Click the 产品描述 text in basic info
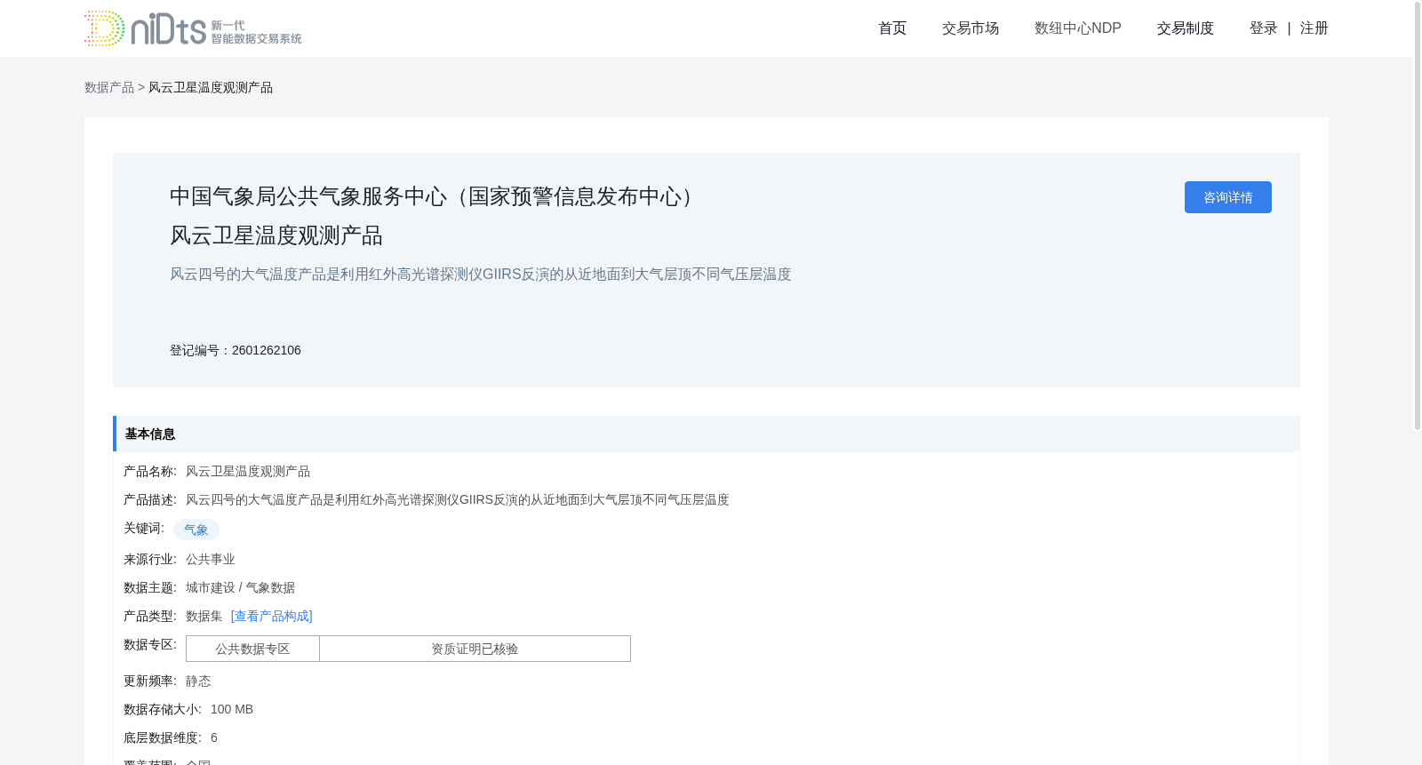The height and width of the screenshot is (765, 1422). (x=458, y=499)
